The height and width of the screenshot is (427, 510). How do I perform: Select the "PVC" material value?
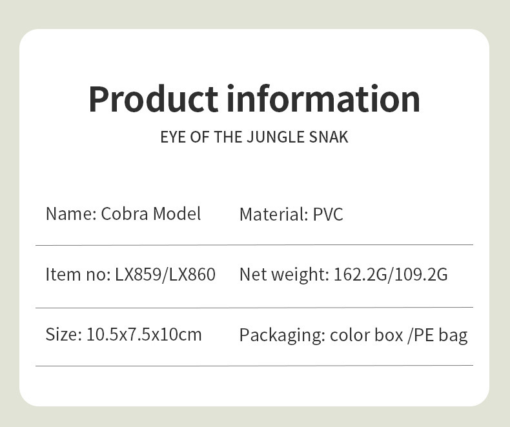(328, 214)
